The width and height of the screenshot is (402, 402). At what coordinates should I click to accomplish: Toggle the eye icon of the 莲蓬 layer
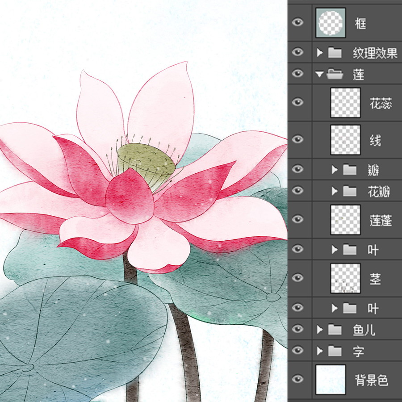(297, 219)
